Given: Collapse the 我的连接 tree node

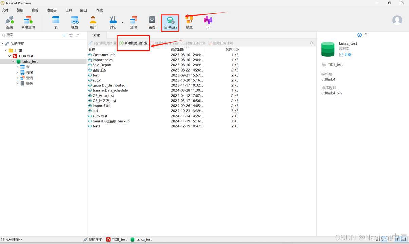Looking at the screenshot, I should 2,44.
